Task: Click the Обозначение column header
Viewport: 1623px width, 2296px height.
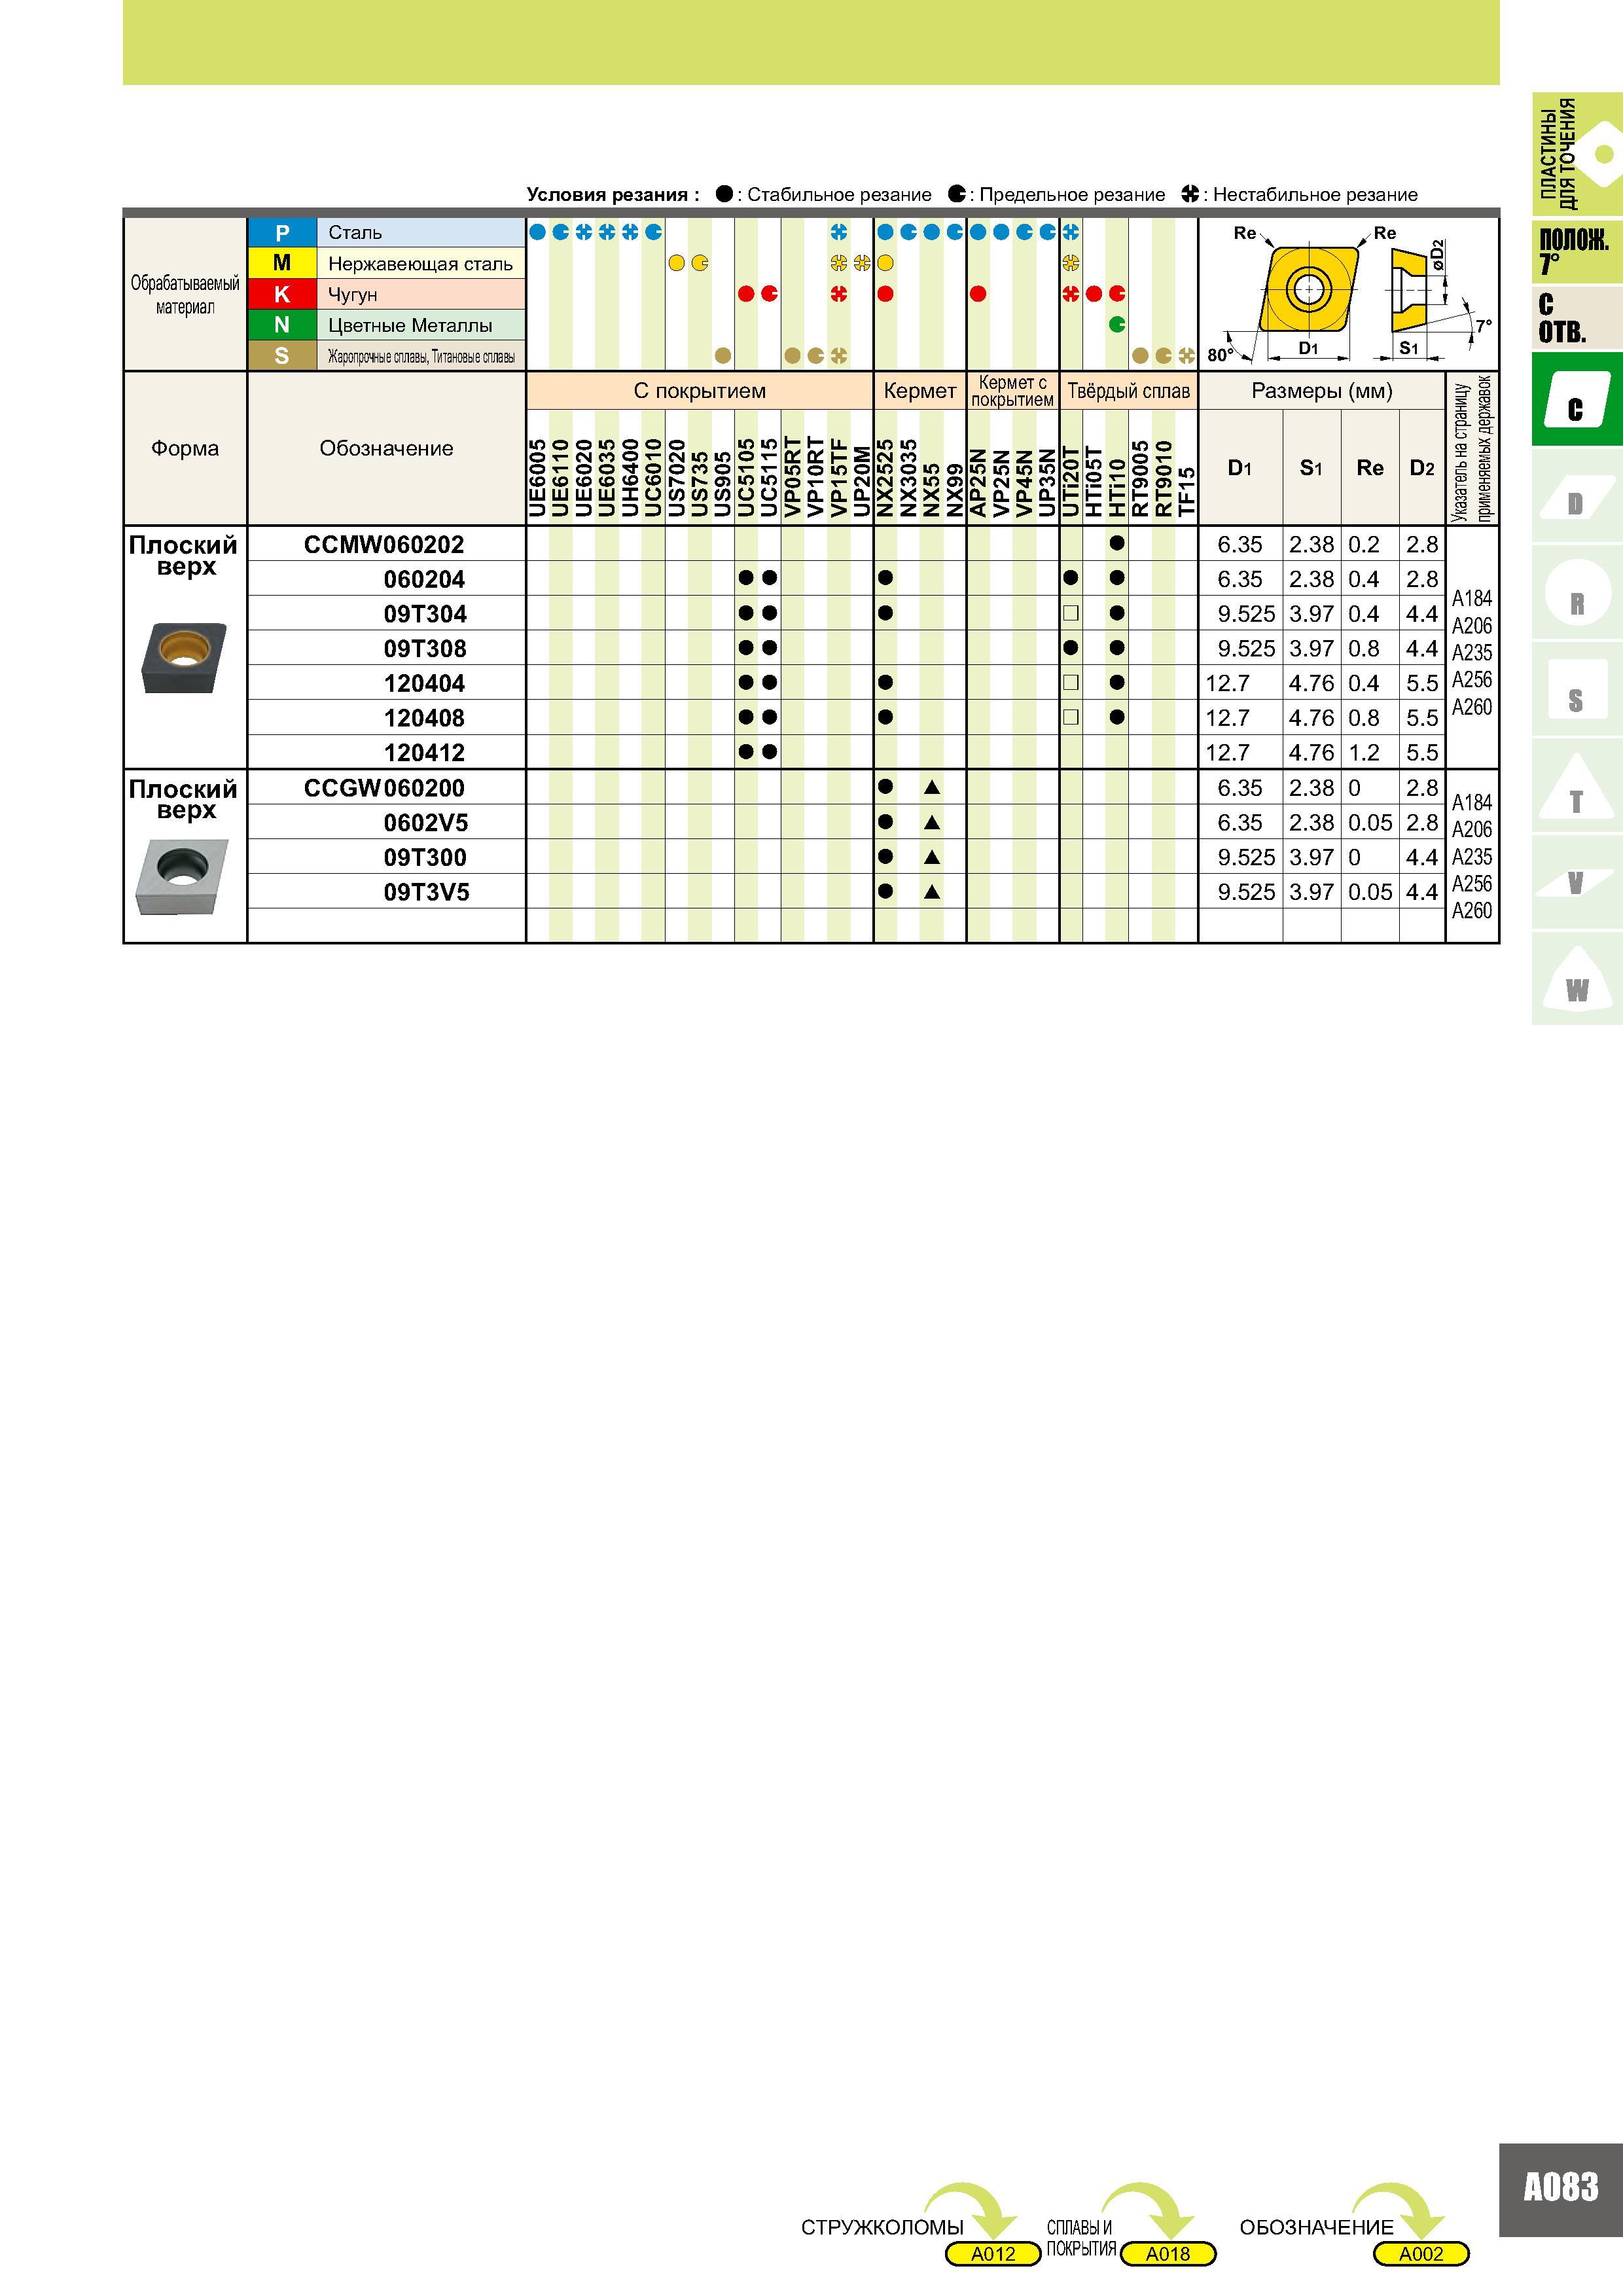Action: [386, 448]
